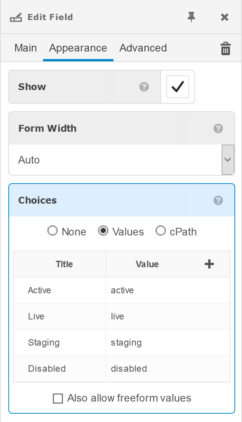Select the Appearance tab
This screenshot has height=422, width=242.
78,48
